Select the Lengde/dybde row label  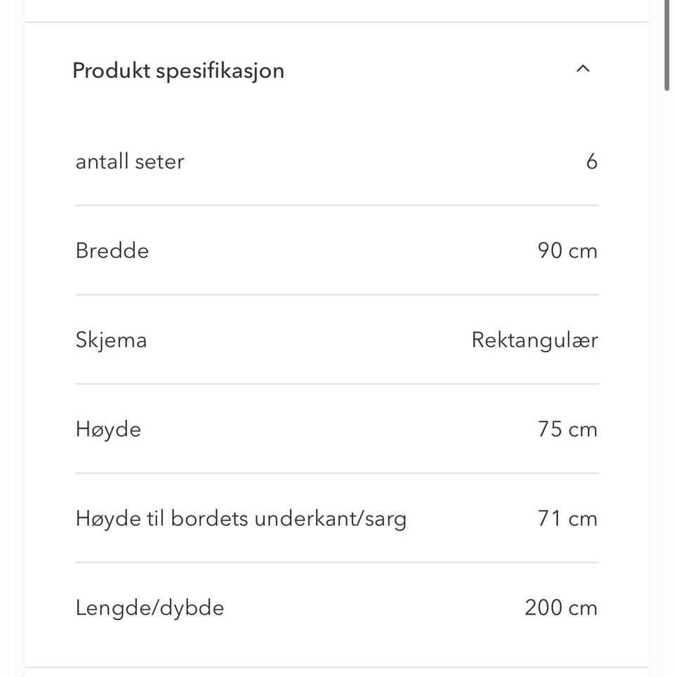(150, 608)
